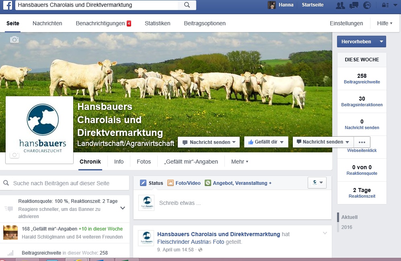The width and height of the screenshot is (401, 261).
Task: Open Beitragsinteraktionen stat link
Action: (362, 105)
